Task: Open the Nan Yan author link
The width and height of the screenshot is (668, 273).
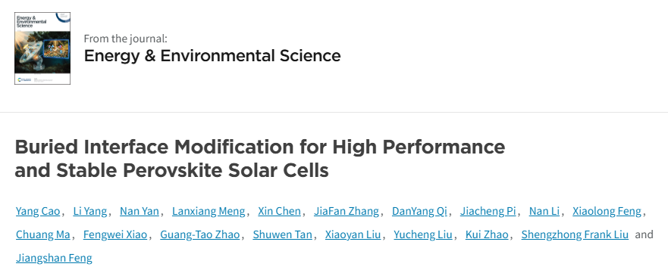Action: [140, 211]
